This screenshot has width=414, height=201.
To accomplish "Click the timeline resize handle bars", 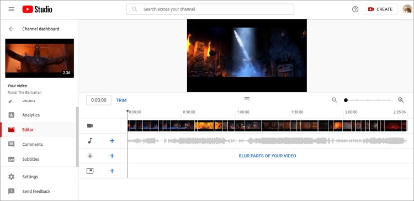I will (247, 98).
